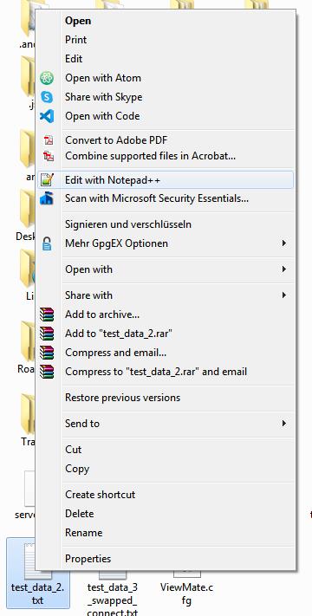Click WinRAR icon next to Add to archive

click(47, 314)
